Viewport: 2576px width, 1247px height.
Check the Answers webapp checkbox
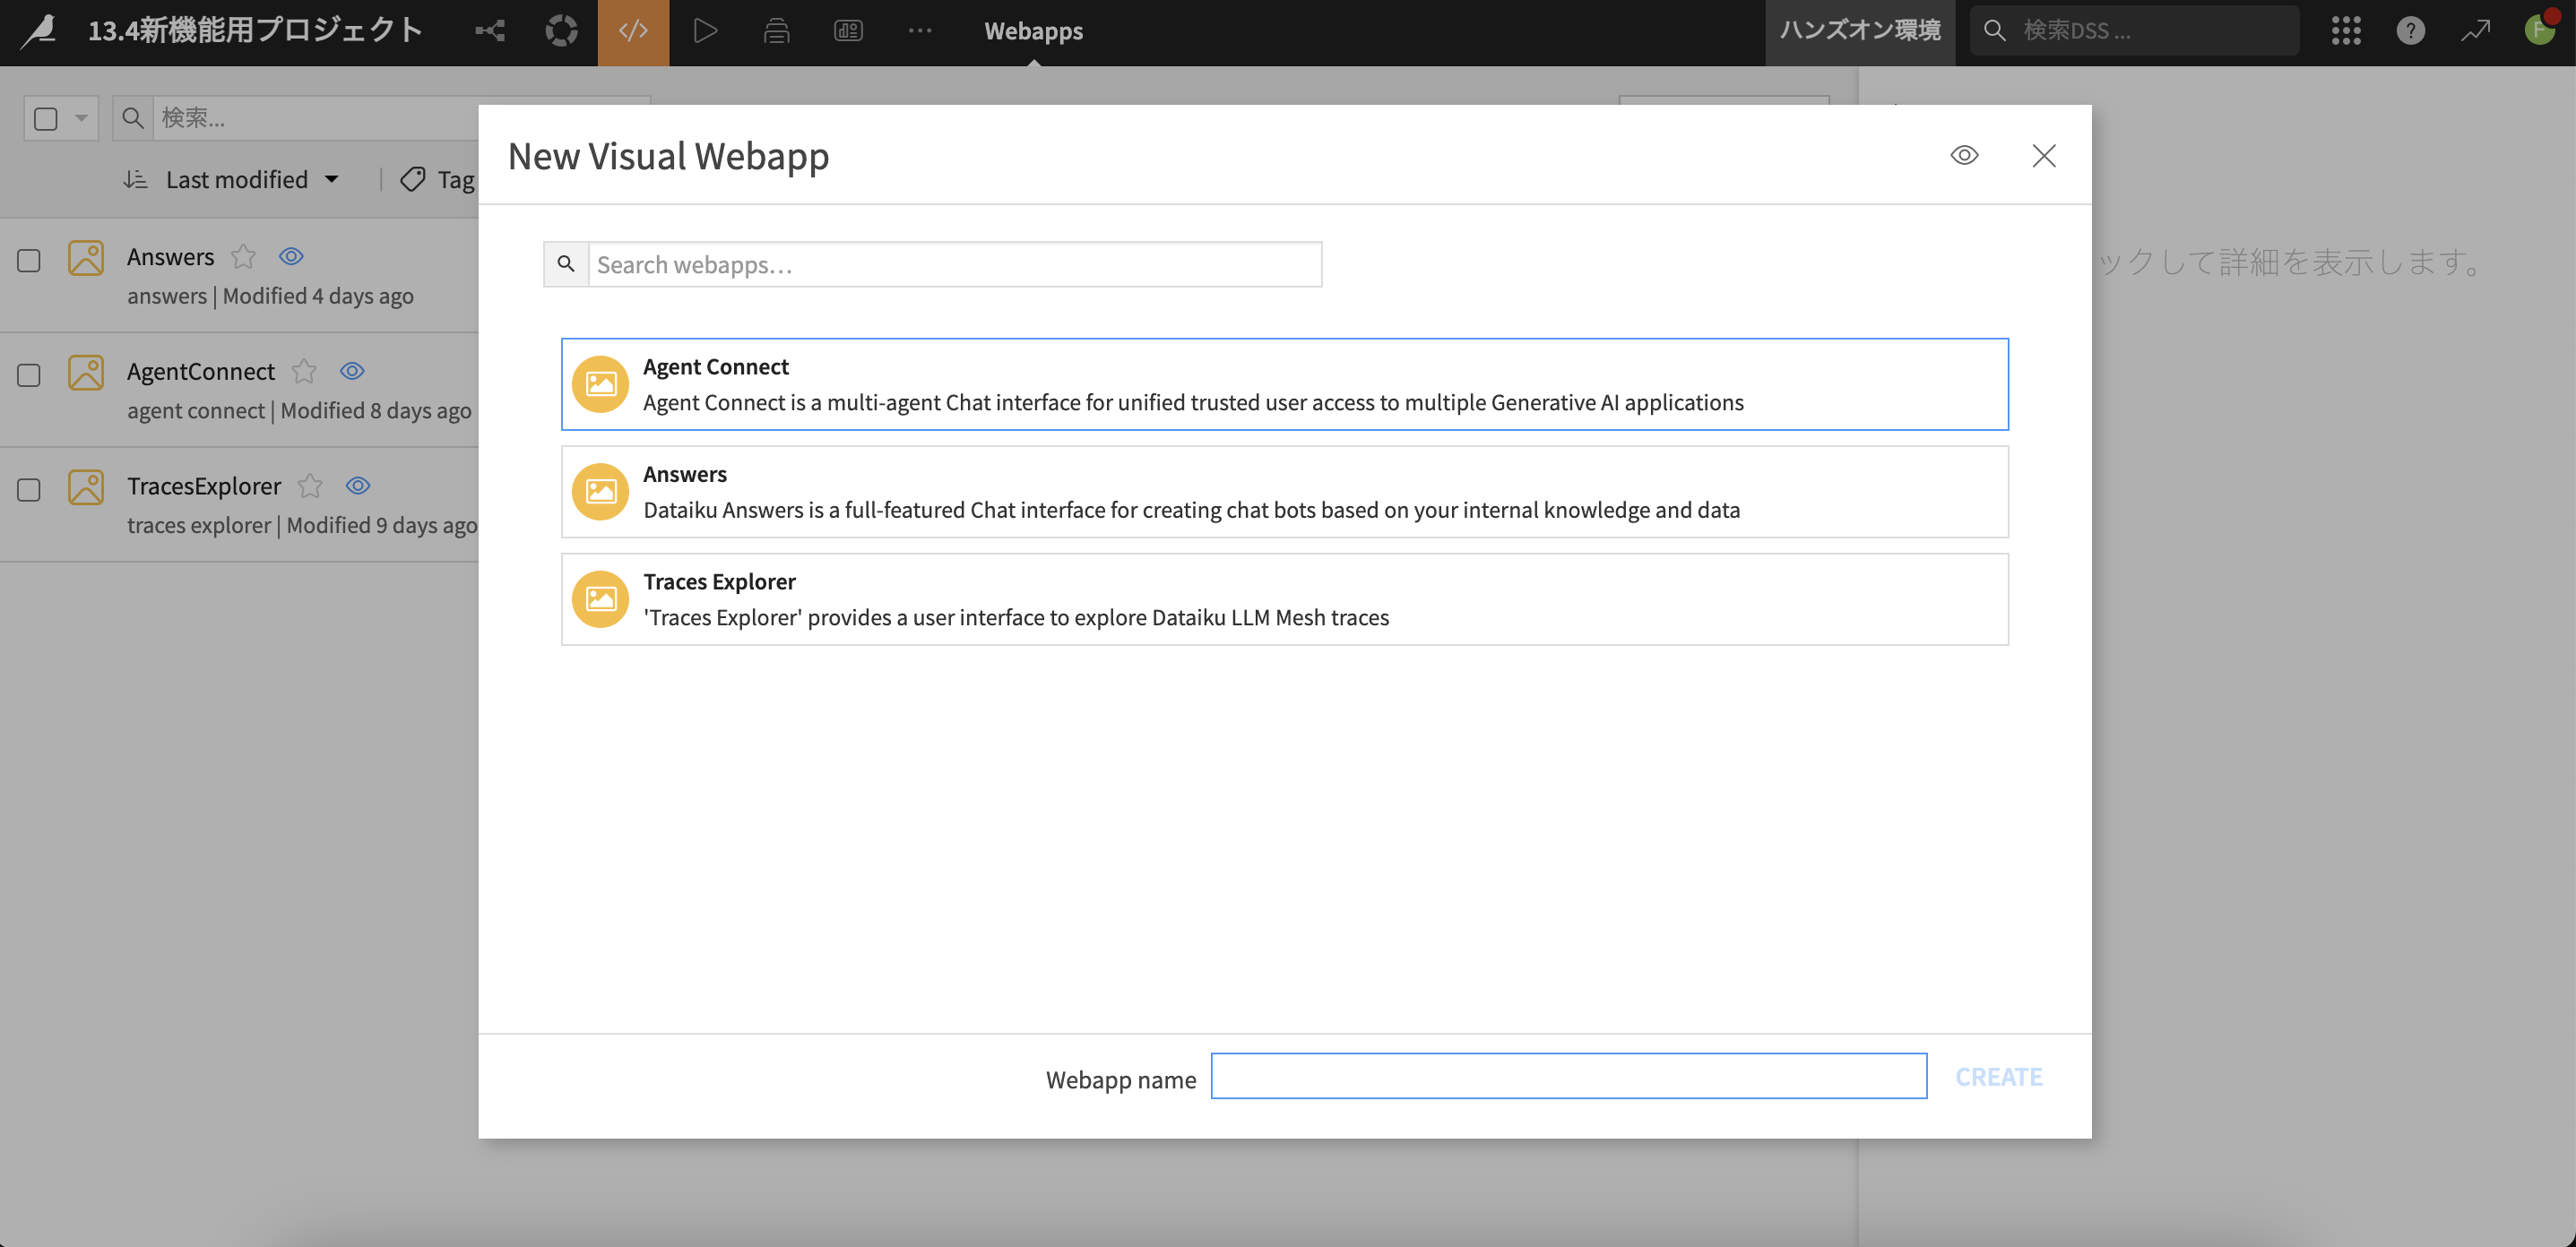pyautogui.click(x=29, y=261)
